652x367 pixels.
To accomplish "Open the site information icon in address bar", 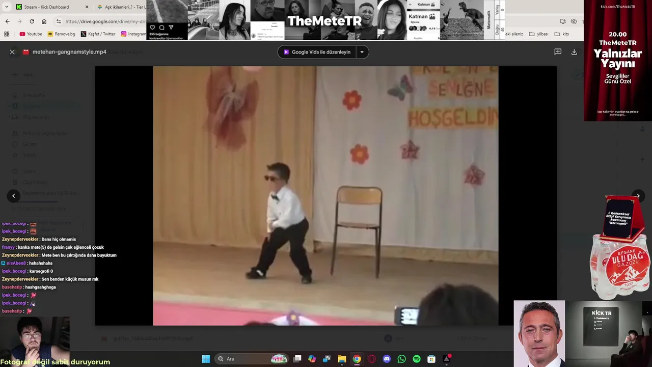I will 59,21.
